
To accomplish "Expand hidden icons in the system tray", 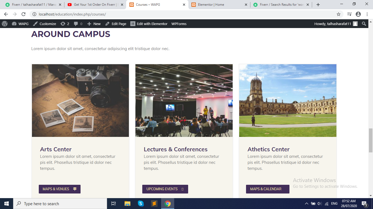I will [306, 204].
